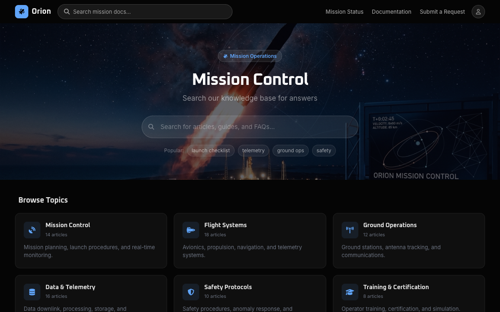Open the Mission Control topic card title

click(x=68, y=225)
